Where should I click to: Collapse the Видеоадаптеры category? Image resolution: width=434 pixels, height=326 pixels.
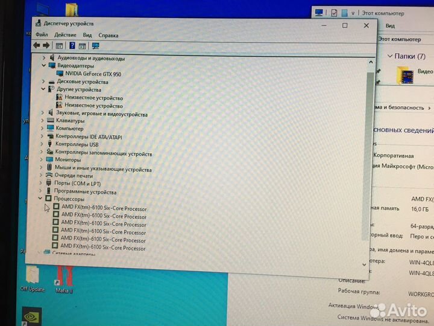43,65
